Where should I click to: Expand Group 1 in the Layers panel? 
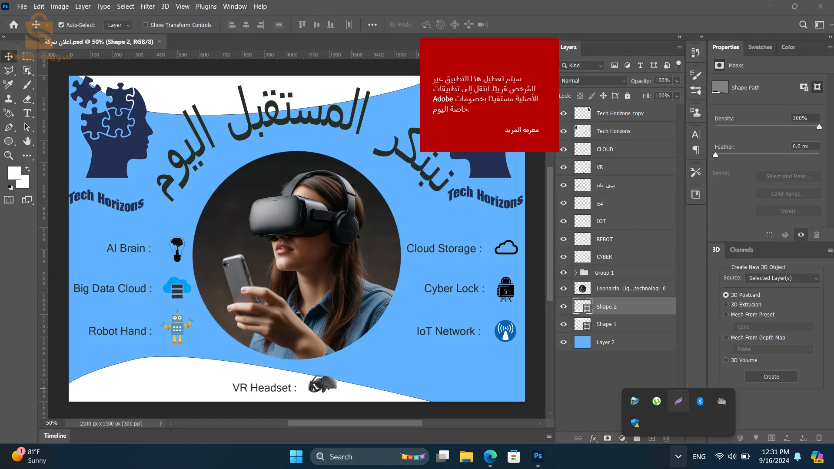click(x=575, y=273)
